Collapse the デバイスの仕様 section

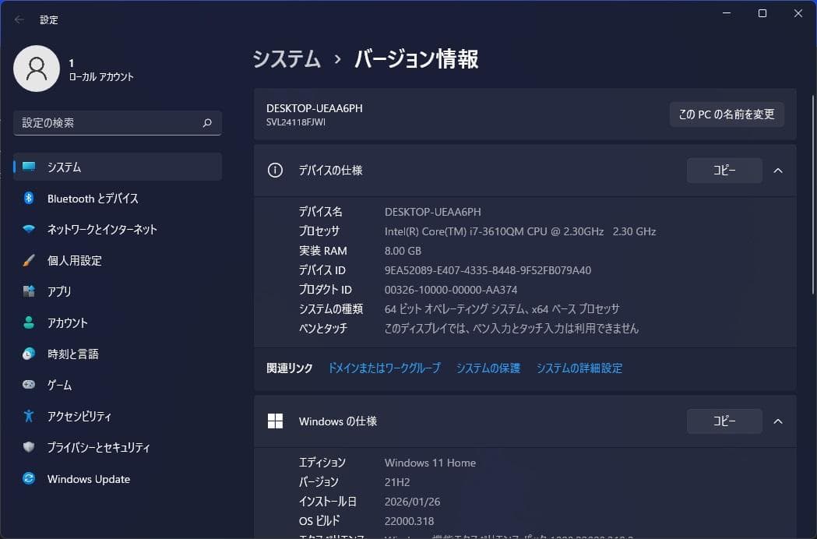point(778,170)
